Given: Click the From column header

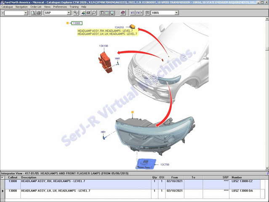Looking at the screenshot, I should [175, 177].
